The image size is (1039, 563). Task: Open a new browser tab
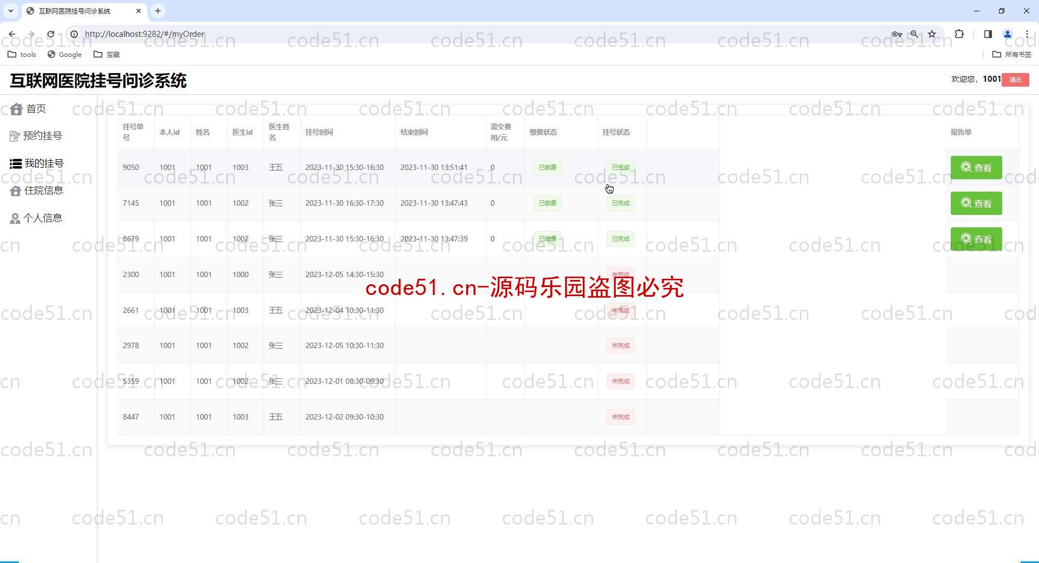pos(158,11)
